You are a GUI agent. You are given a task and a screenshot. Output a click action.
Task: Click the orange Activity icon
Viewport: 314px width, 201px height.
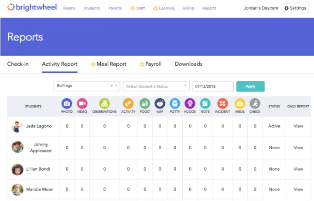(x=128, y=104)
